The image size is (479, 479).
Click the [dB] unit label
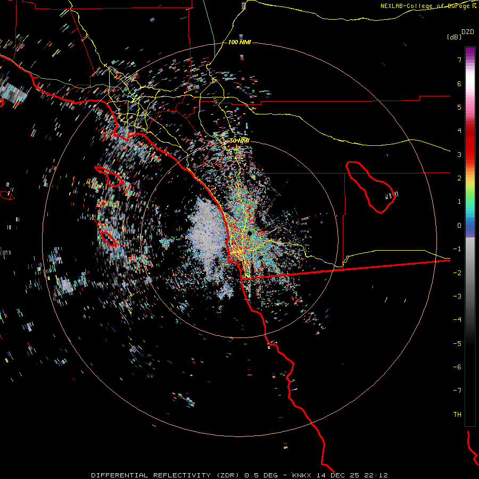pos(455,37)
